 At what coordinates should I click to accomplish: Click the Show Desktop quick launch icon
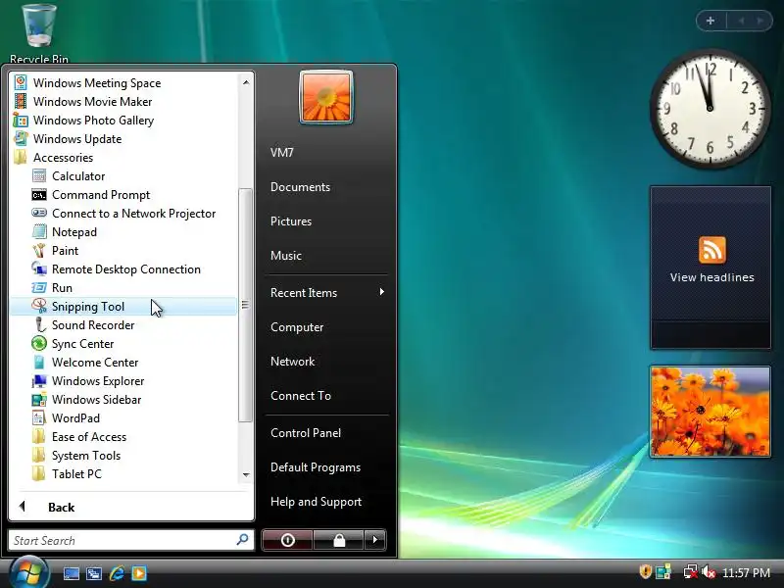(71, 573)
